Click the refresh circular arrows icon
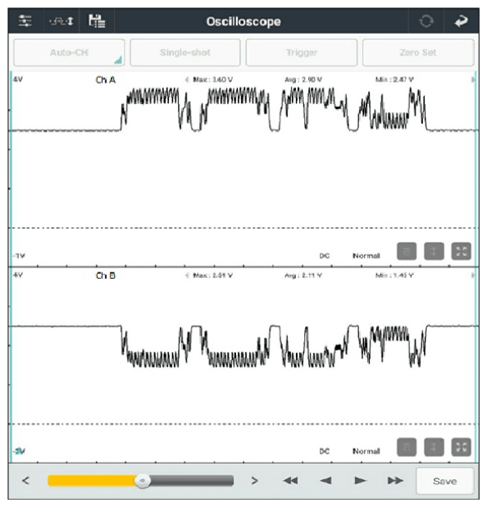 426,21
